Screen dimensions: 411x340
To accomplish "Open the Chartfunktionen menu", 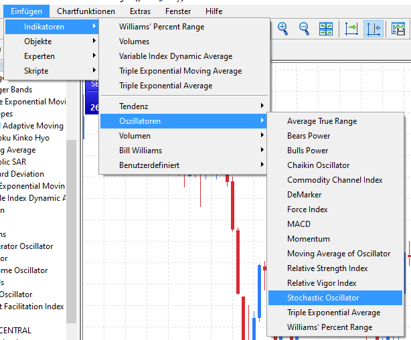I will coord(86,11).
